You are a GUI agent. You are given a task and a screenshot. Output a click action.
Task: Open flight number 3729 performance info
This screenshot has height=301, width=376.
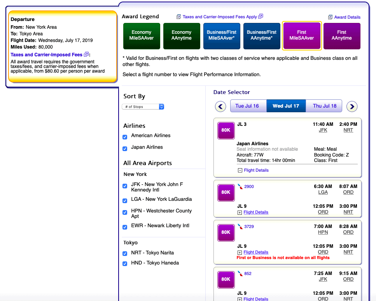[x=249, y=226]
